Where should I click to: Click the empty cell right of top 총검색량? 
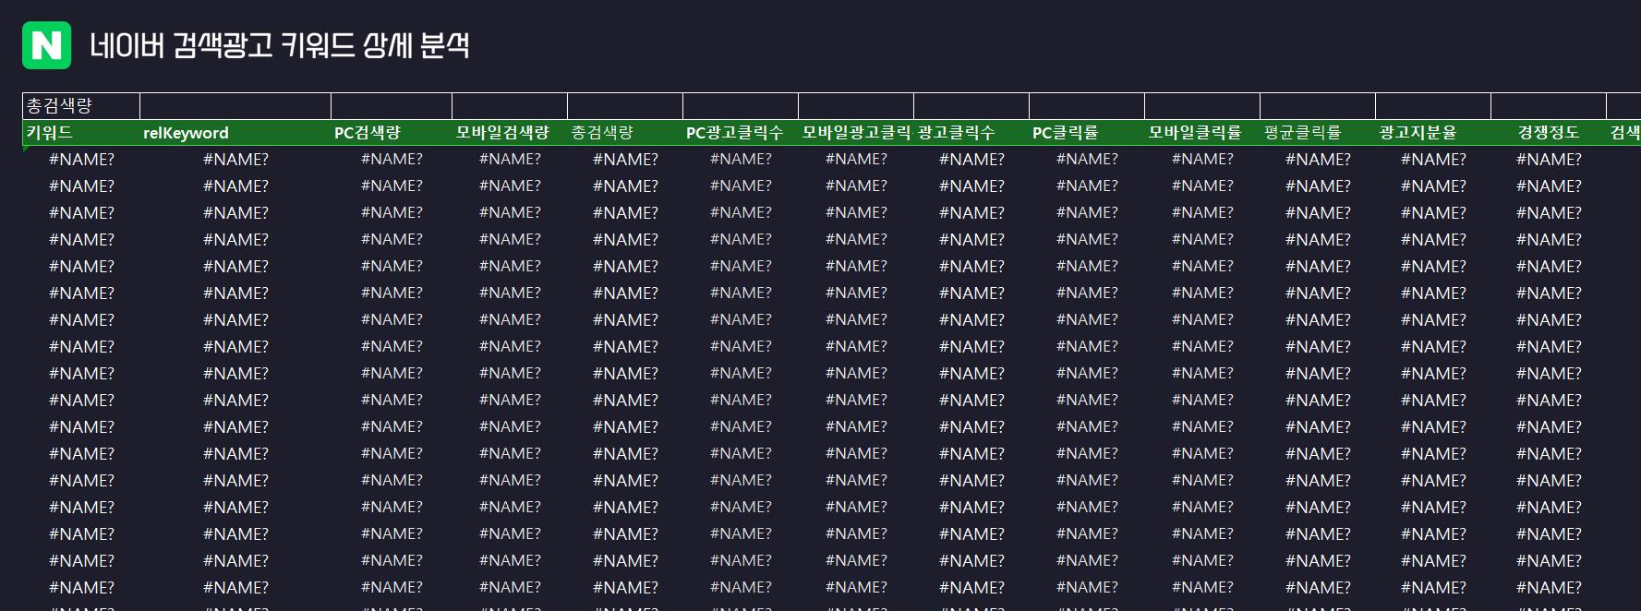click(x=235, y=105)
